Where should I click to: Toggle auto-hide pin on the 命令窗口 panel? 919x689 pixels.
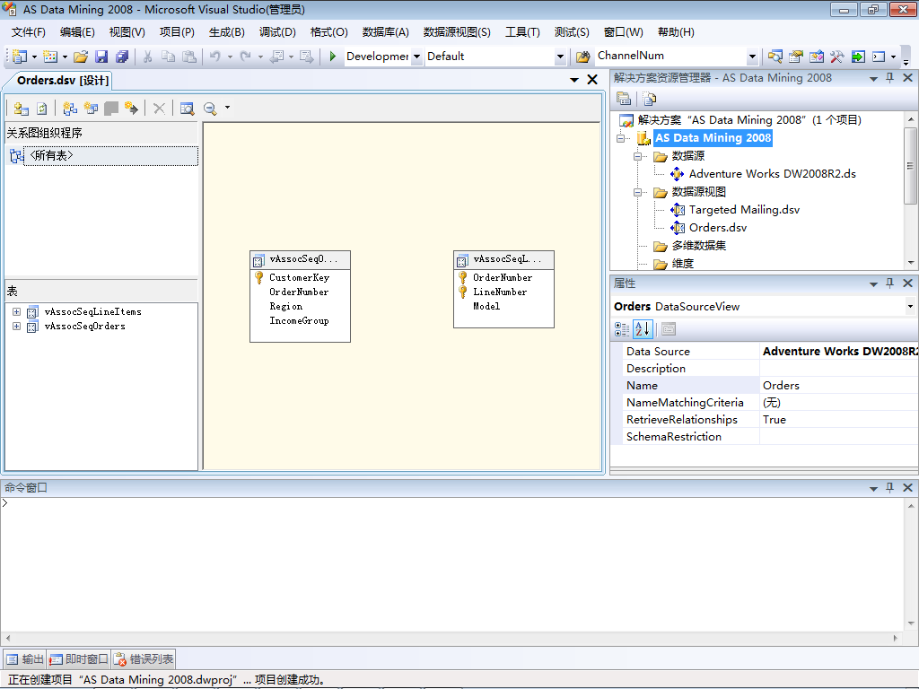(x=889, y=487)
